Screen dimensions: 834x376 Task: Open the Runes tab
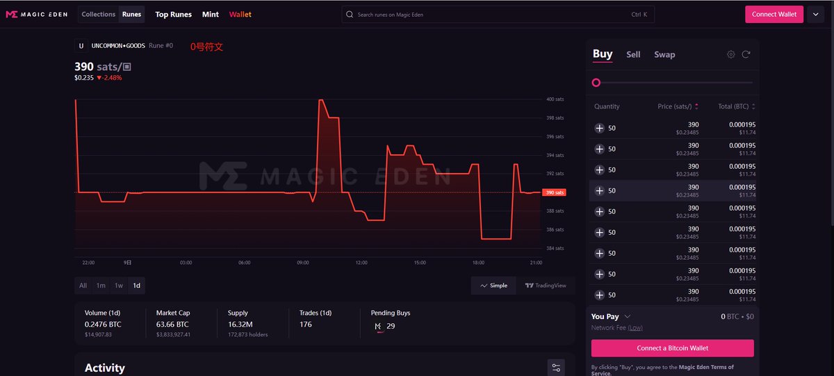(131, 15)
